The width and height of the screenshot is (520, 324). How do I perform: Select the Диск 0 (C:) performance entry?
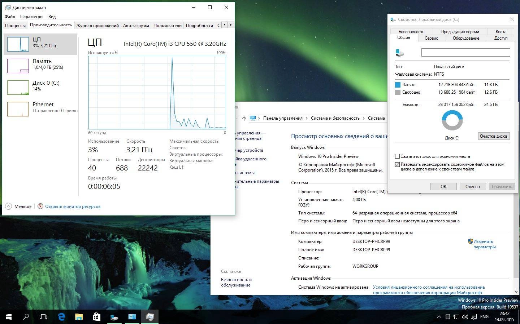point(40,88)
